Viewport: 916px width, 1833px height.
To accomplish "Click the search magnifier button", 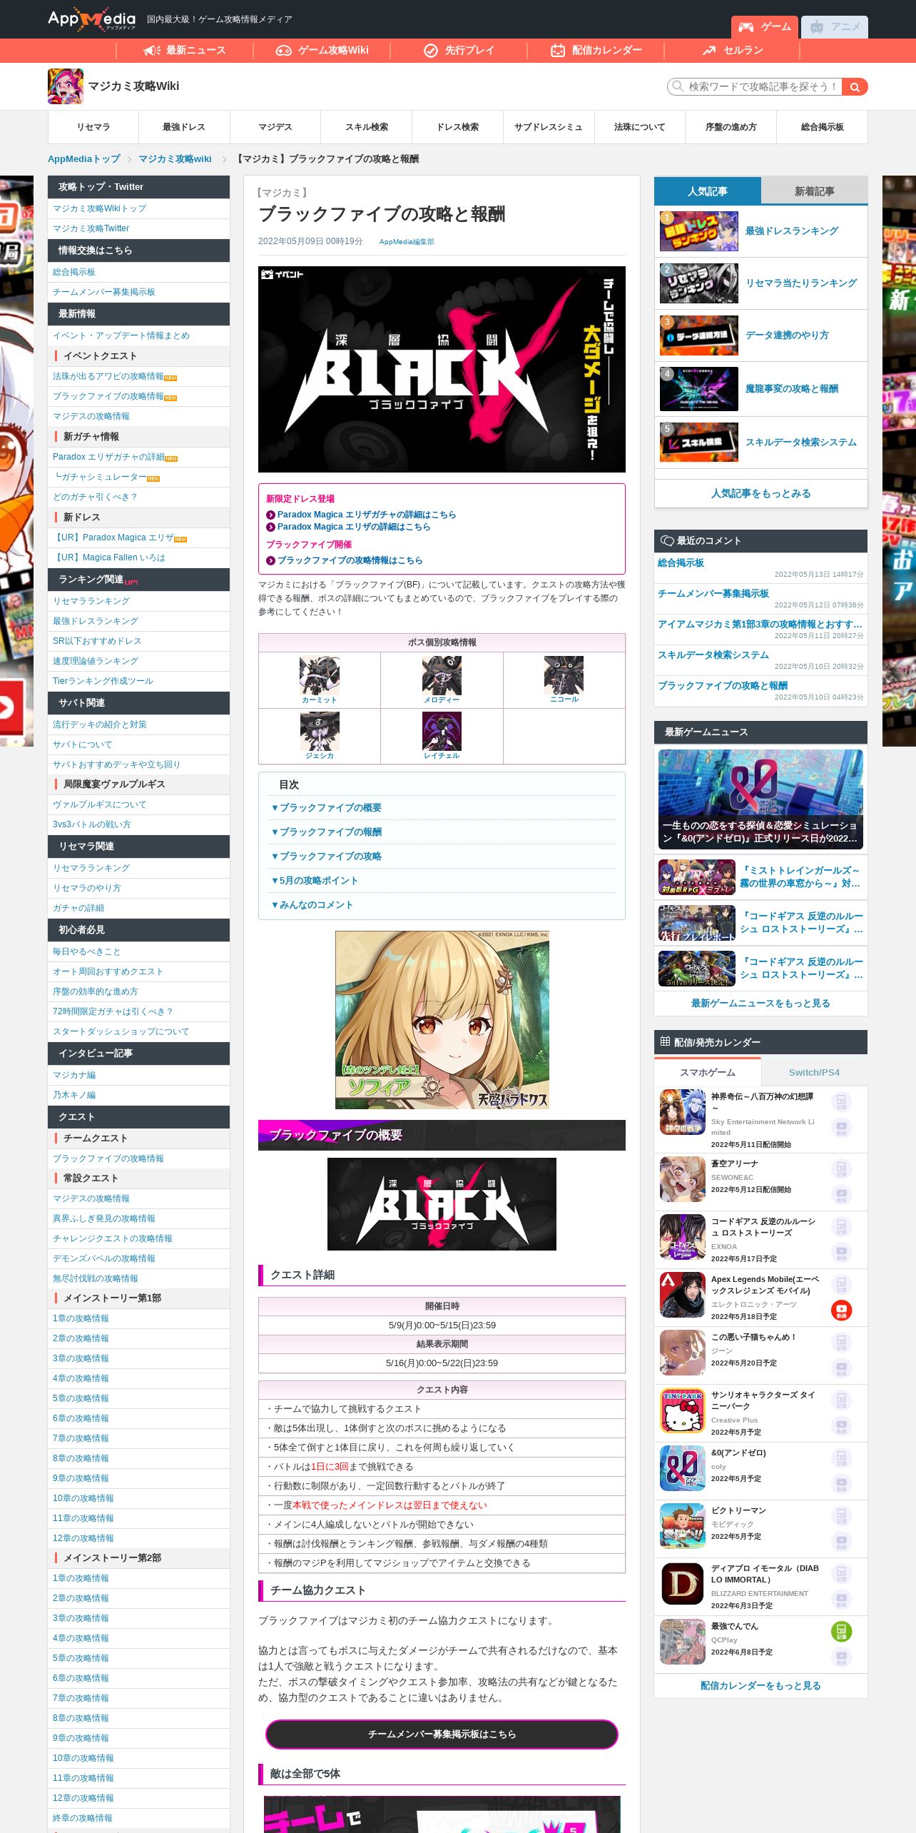I will click(x=855, y=86).
